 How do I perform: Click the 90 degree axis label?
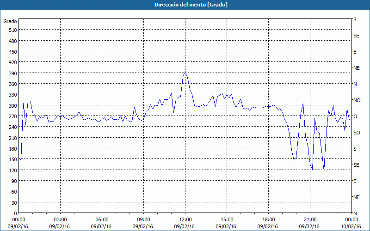click(14, 181)
